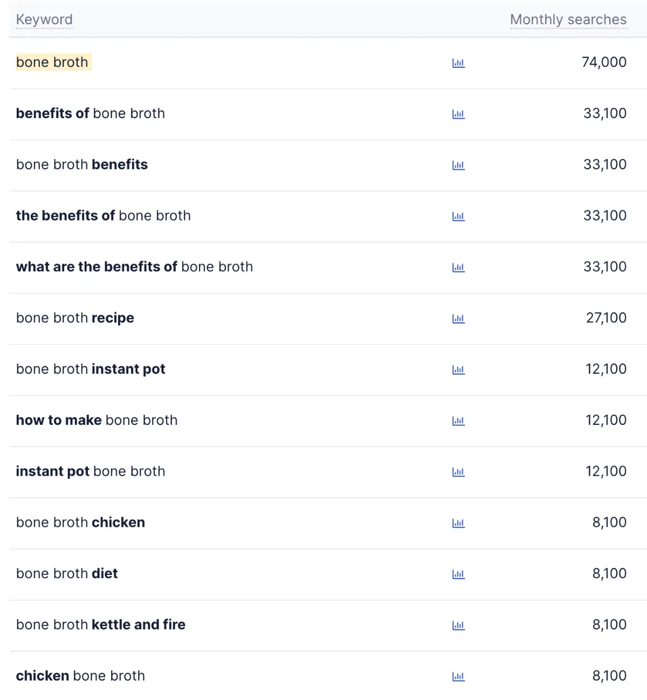
Task: Sort by Monthly searches column header
Action: (x=568, y=20)
